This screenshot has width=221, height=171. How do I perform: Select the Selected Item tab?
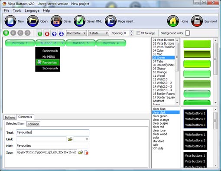point(15,124)
